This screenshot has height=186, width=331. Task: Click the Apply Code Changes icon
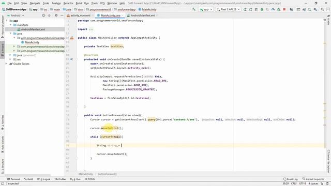coord(256,9)
